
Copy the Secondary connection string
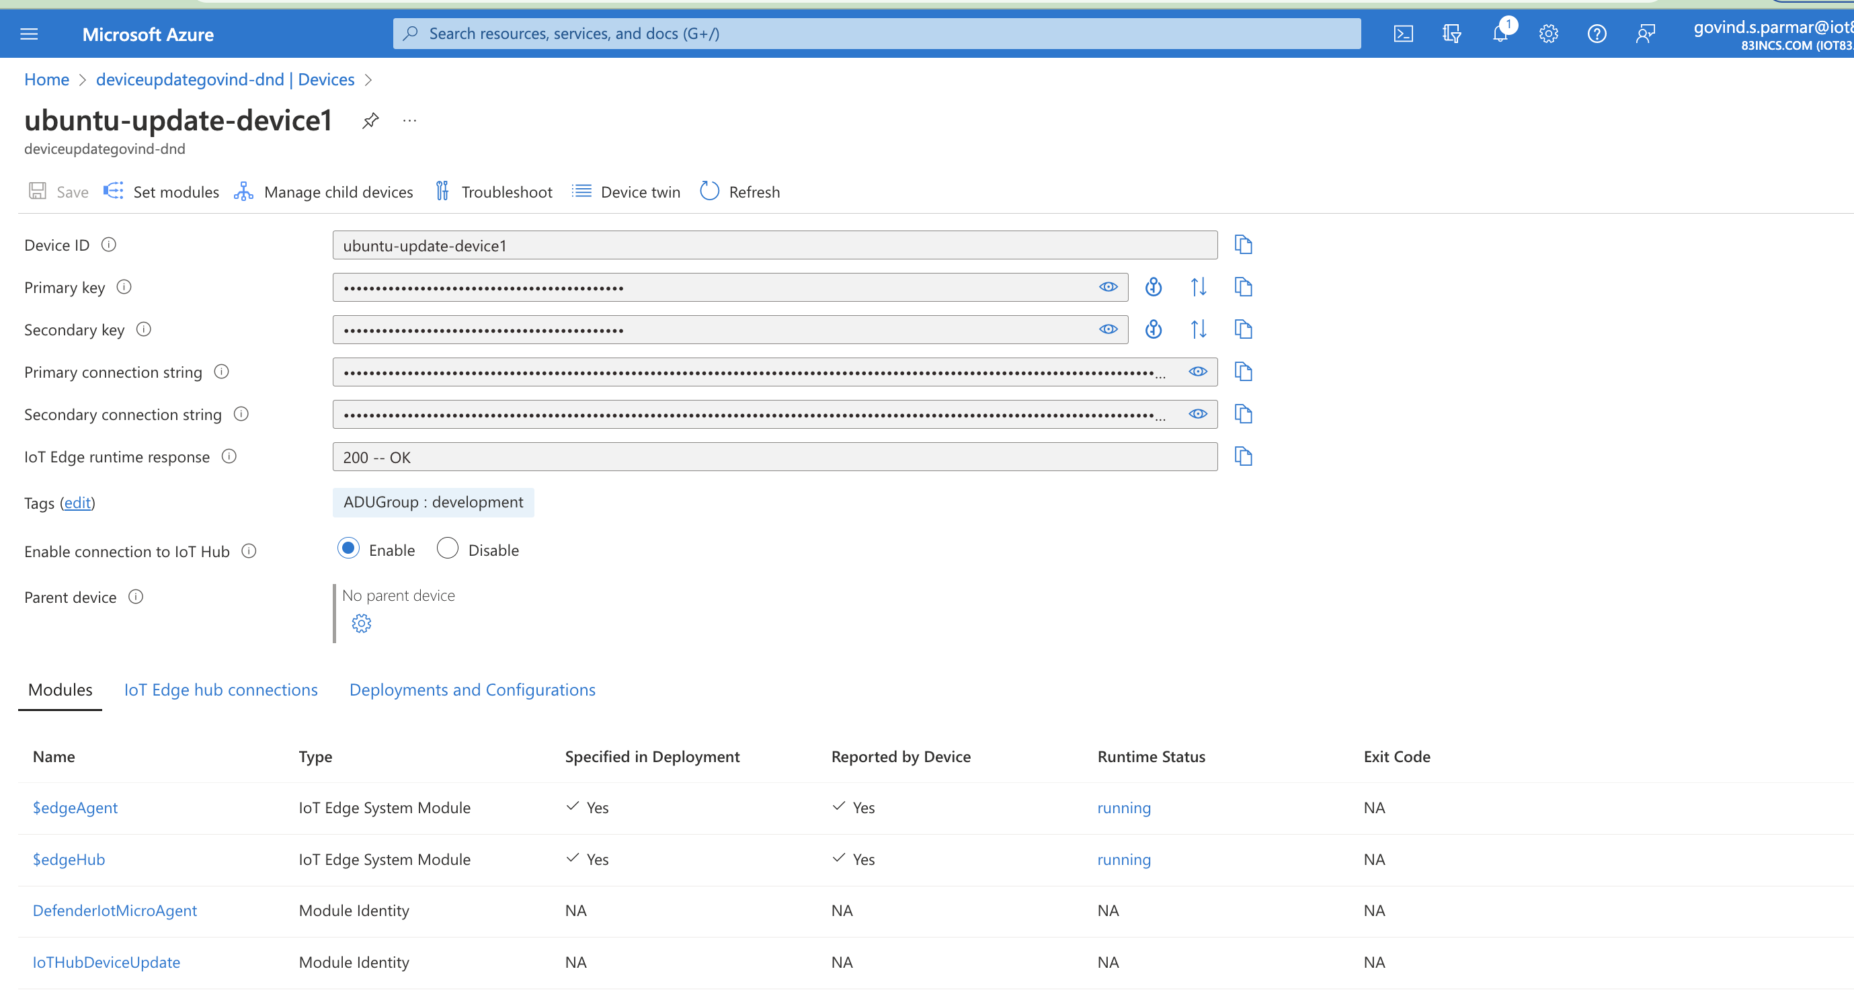pos(1243,414)
